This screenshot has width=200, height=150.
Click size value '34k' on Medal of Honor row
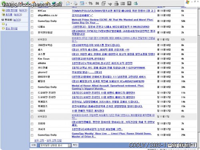coord(183,87)
